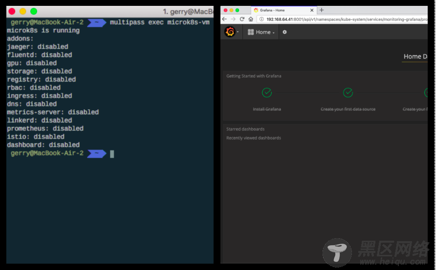Select the Grafana - Home browser tab
The height and width of the screenshot is (270, 436).
click(283, 10)
